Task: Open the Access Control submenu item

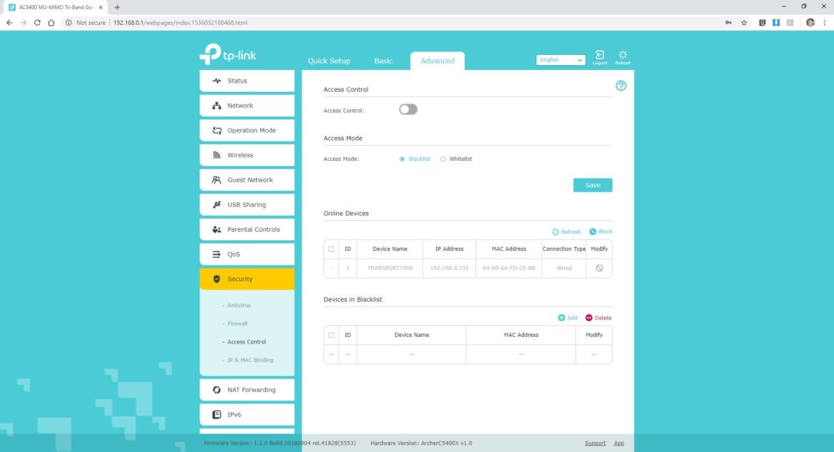Action: pos(246,342)
